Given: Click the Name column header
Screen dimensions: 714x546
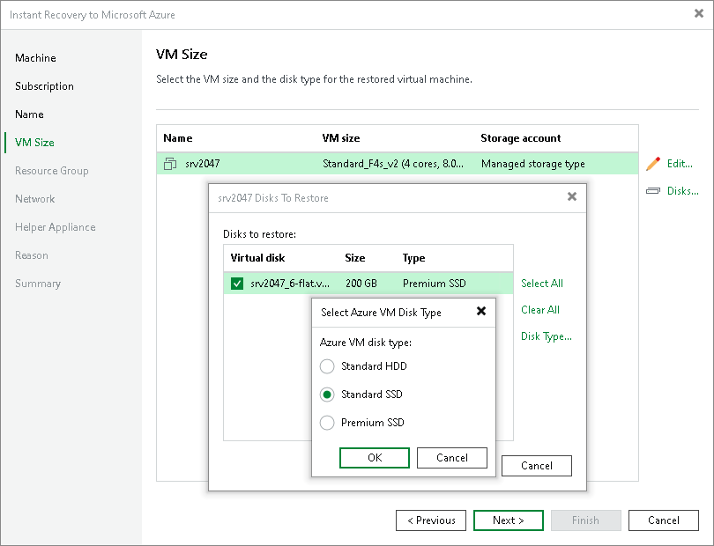Looking at the screenshot, I should click(x=177, y=138).
